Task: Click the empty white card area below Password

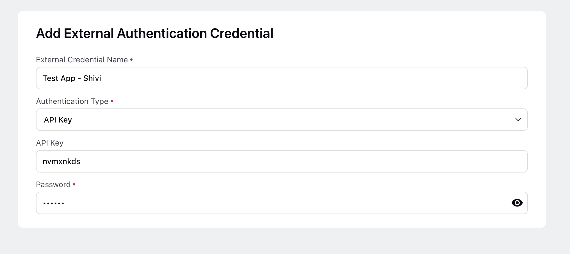Action: coord(282,221)
